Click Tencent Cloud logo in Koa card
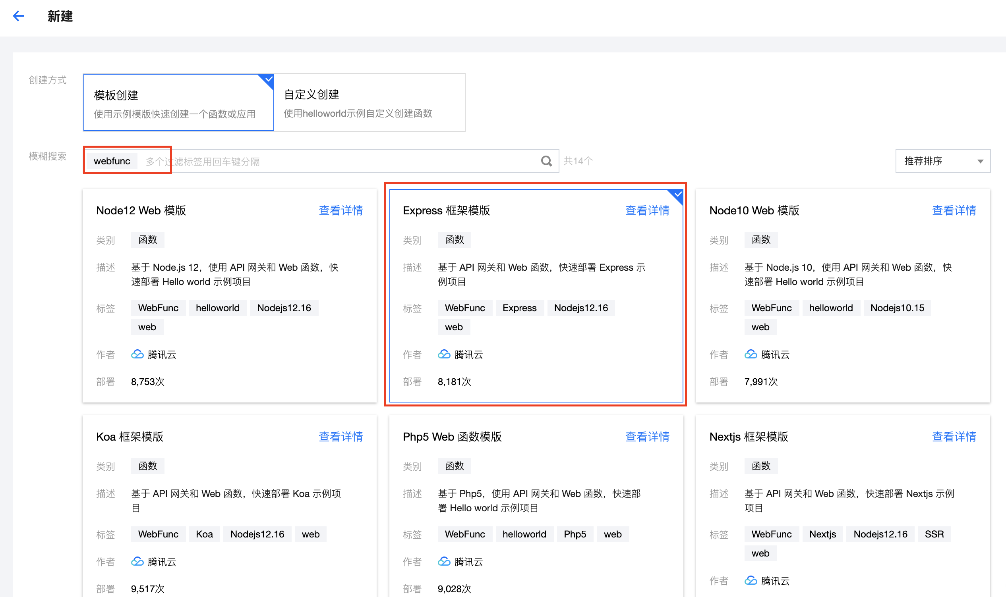This screenshot has width=1006, height=597. pyautogui.click(x=138, y=562)
